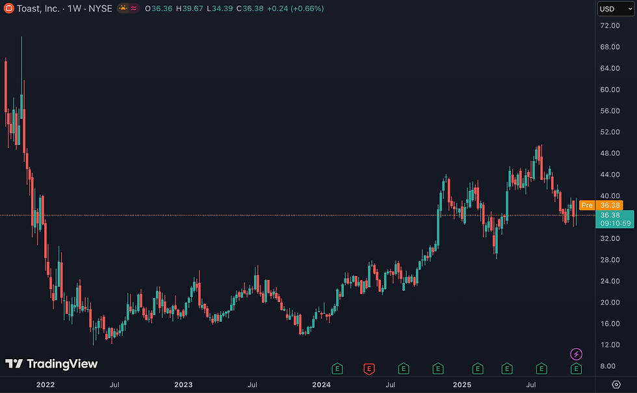Click the 72.00 price axis label

tap(610, 25)
